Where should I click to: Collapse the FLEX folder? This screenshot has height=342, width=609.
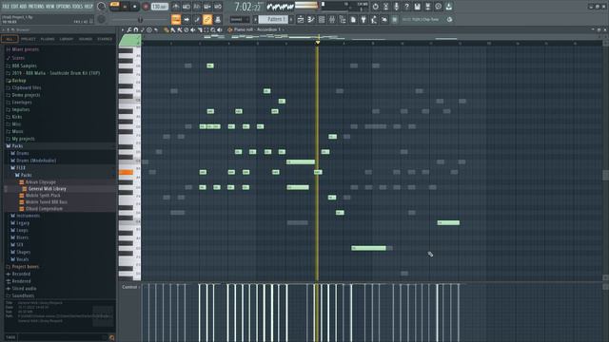click(x=21, y=168)
